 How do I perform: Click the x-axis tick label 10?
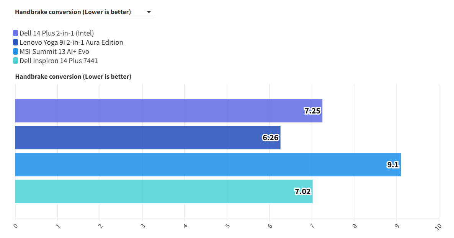click(438, 226)
